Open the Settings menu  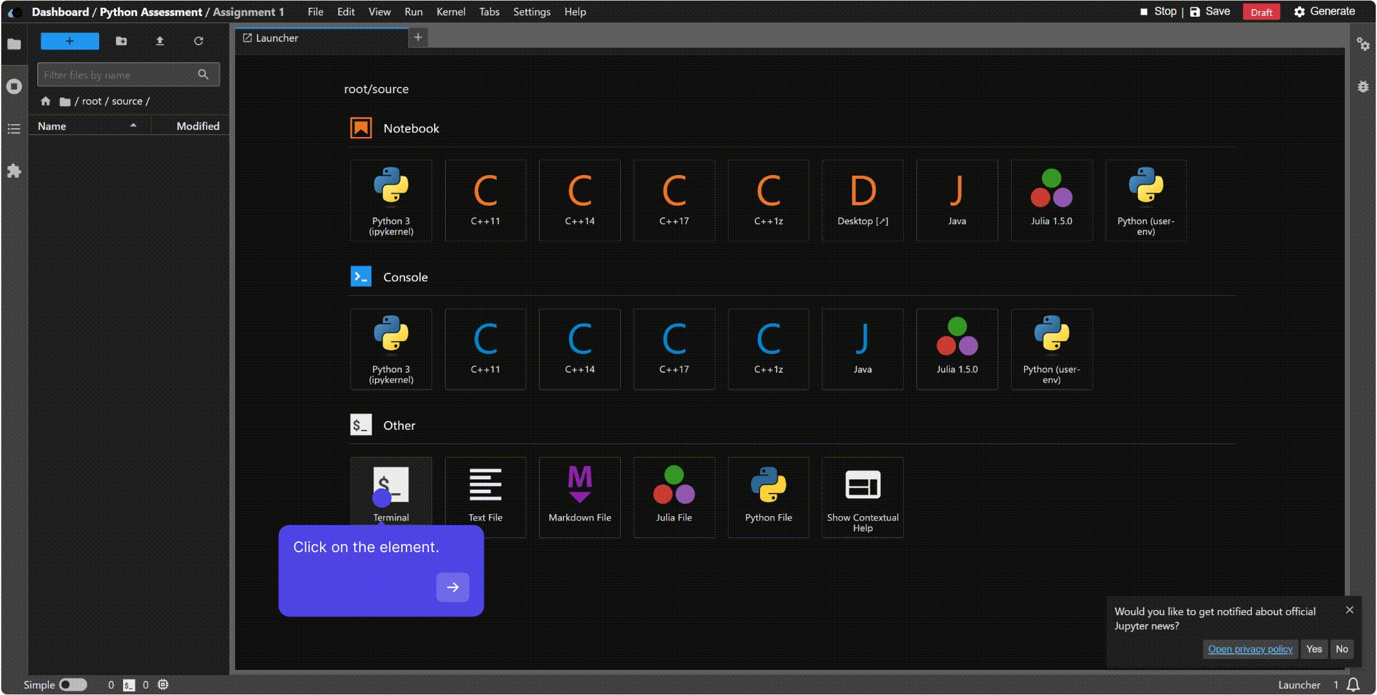click(x=531, y=12)
